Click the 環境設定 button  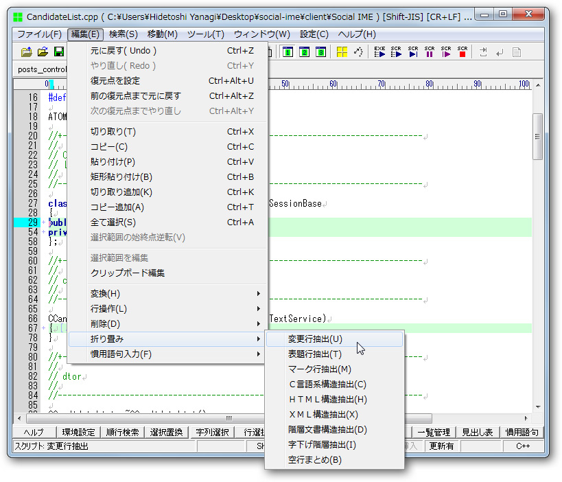pos(78,432)
